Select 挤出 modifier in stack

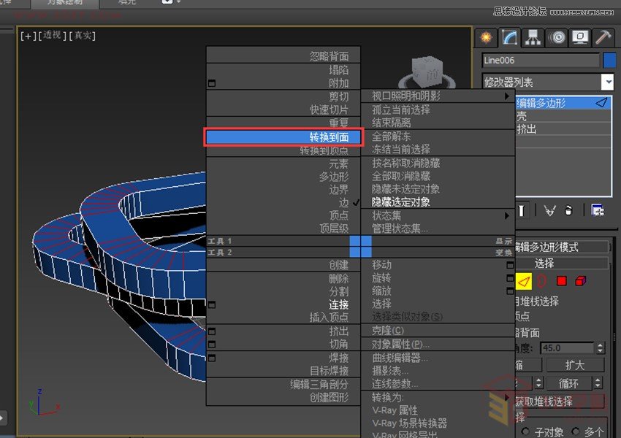point(563,129)
